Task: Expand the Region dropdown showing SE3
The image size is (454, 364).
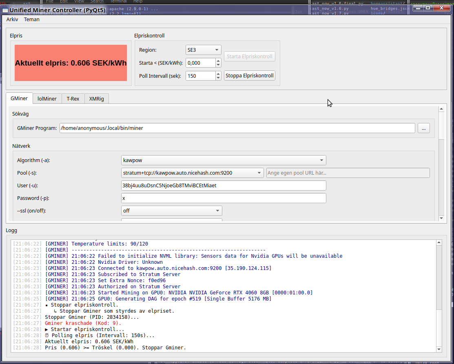Action: 203,50
